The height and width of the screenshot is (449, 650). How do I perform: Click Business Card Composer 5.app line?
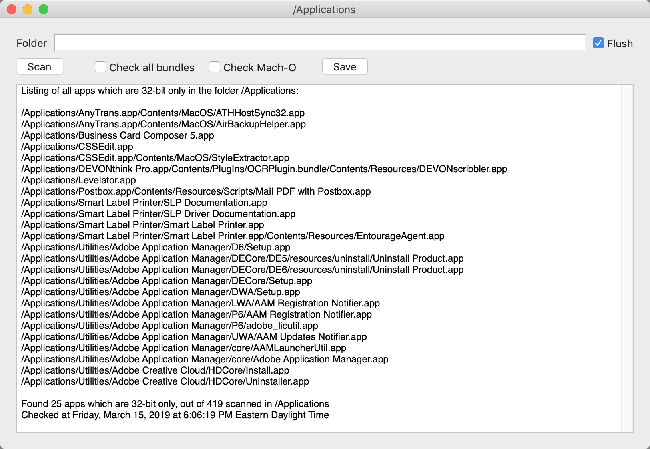click(118, 135)
